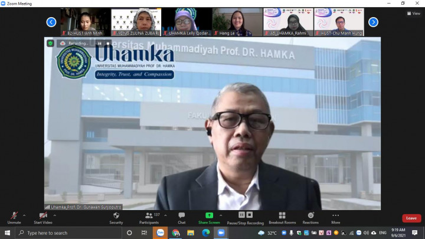The height and width of the screenshot is (239, 425).
Task: Click the taskbar search box
Action: (x=68, y=233)
